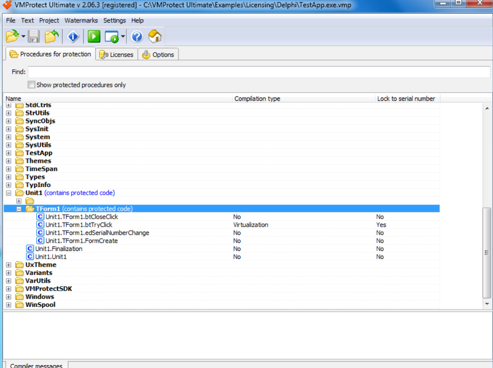The width and height of the screenshot is (493, 368).
Task: Click the tree scrollbar down arrow
Action: (487, 304)
